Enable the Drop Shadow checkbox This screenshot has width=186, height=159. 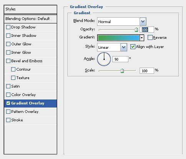8,27
